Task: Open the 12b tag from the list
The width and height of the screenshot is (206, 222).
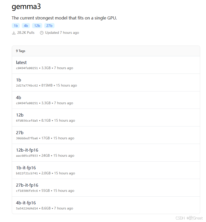Action: point(20,115)
